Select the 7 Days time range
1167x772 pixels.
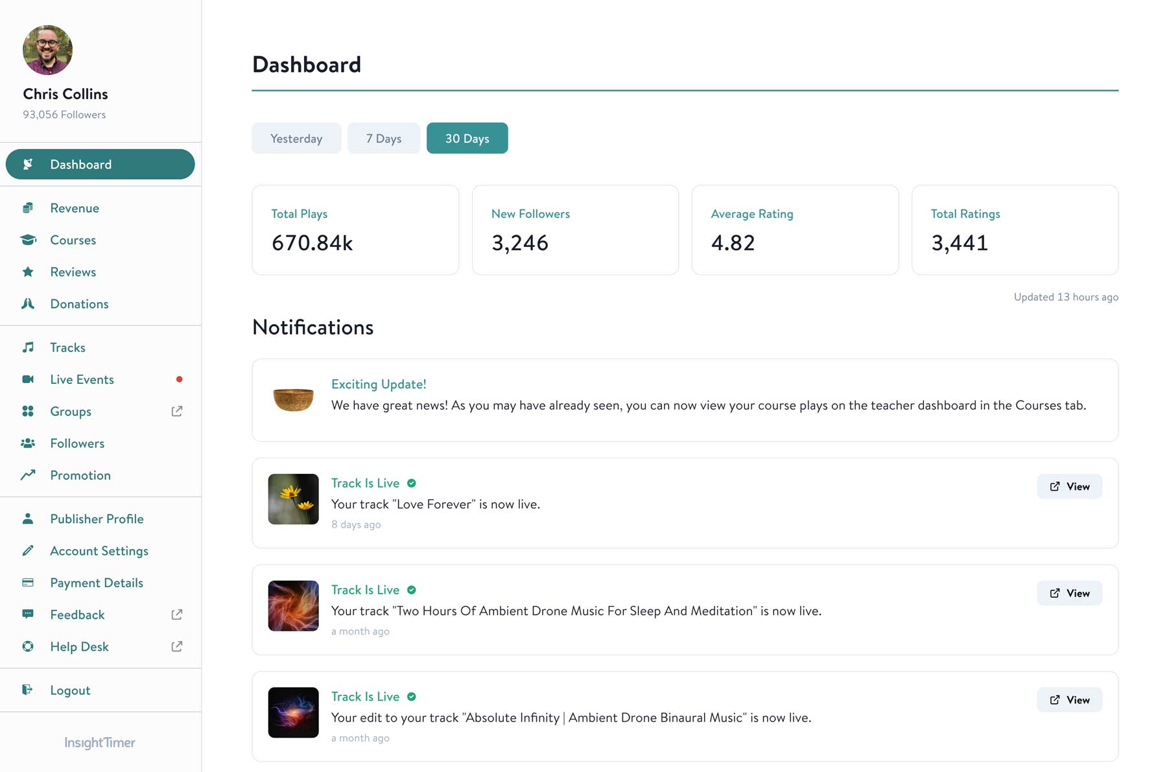383,138
